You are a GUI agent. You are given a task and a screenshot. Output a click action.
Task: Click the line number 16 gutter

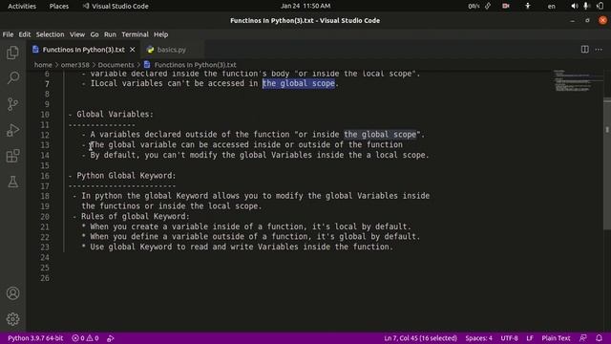pyautogui.click(x=45, y=176)
